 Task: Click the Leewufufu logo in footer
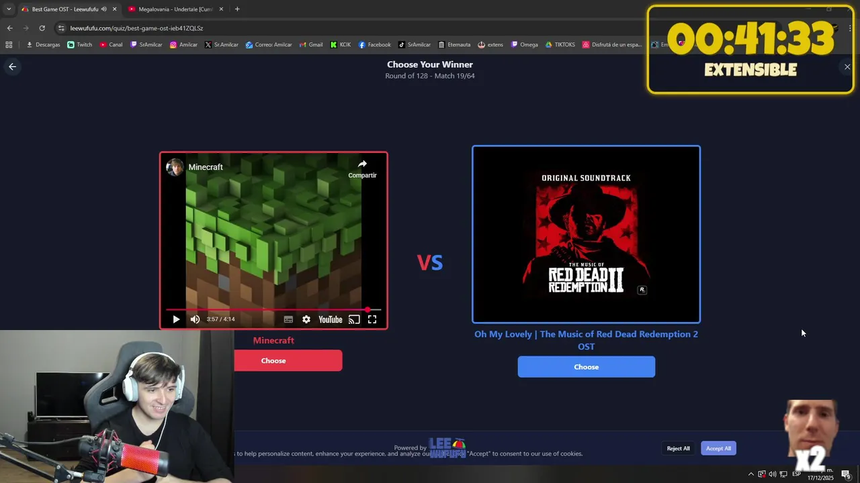click(x=447, y=447)
